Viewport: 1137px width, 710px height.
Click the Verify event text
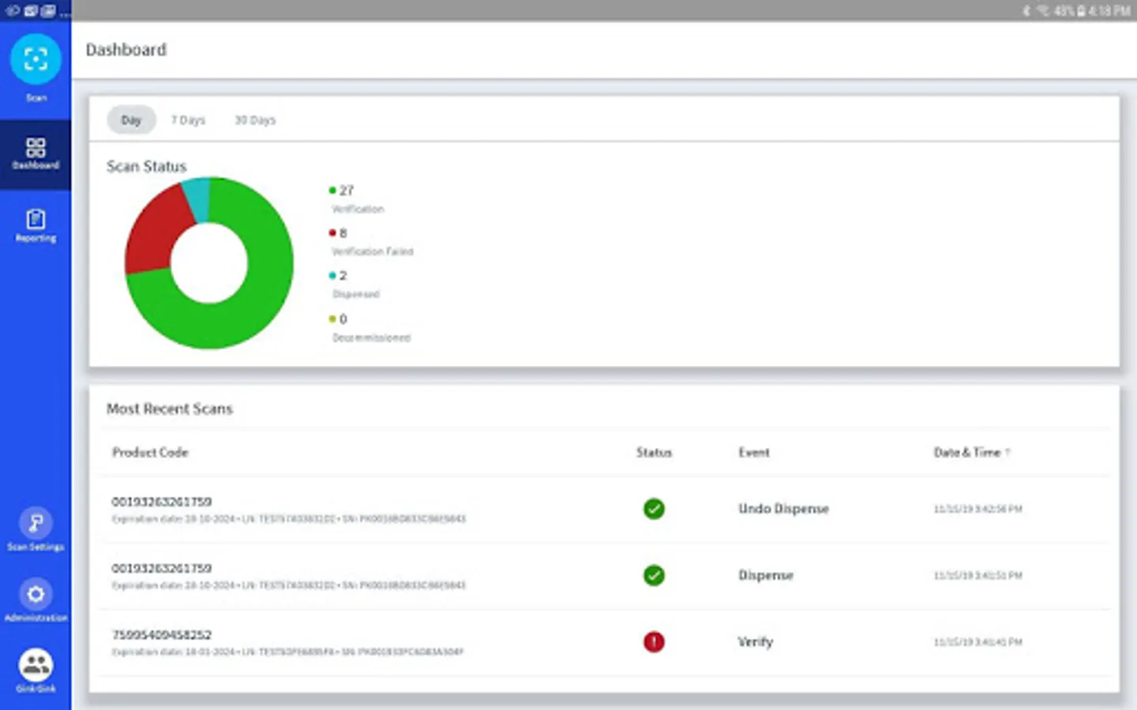[755, 641]
